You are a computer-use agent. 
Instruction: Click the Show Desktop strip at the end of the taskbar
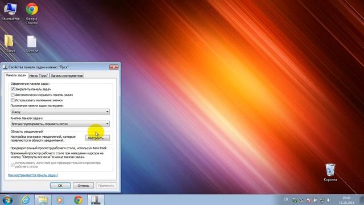[362, 200]
